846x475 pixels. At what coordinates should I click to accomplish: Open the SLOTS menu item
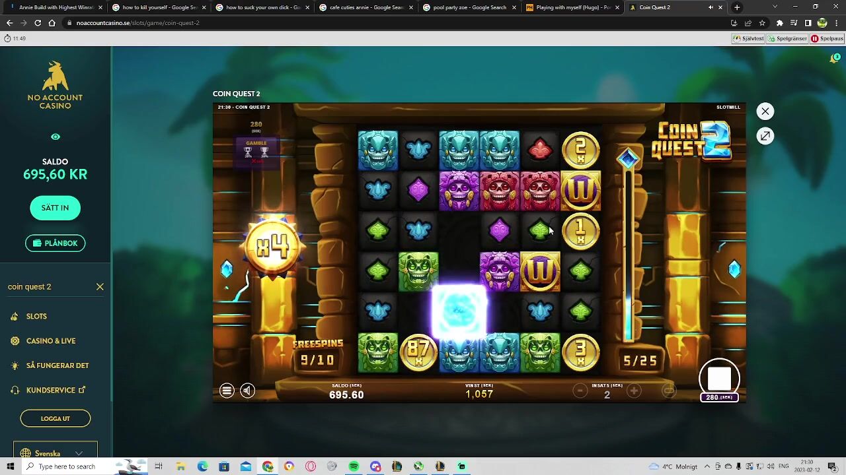pos(36,317)
